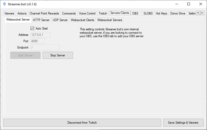Screen dimensions: 207x130
Task: Uncheck the Auto Start checkbox
Action: point(32,28)
